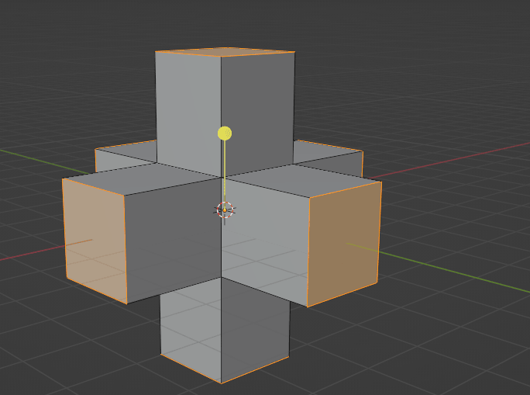The height and width of the screenshot is (395, 530).
Task: Click the yellow extrude gizmo handle
Action: point(225,133)
